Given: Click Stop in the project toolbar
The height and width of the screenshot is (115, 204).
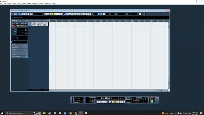Looking at the screenshot, I should click(53, 14).
